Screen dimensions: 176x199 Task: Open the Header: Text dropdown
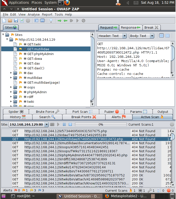[x=112, y=36]
